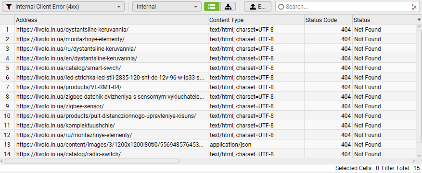Open search options sliders icon

414,7
